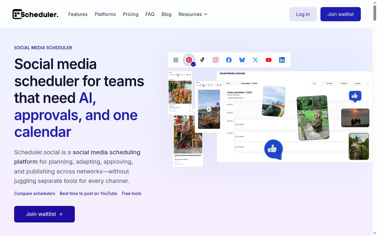Open the Istanbul timezone dropdown

tap(362, 83)
